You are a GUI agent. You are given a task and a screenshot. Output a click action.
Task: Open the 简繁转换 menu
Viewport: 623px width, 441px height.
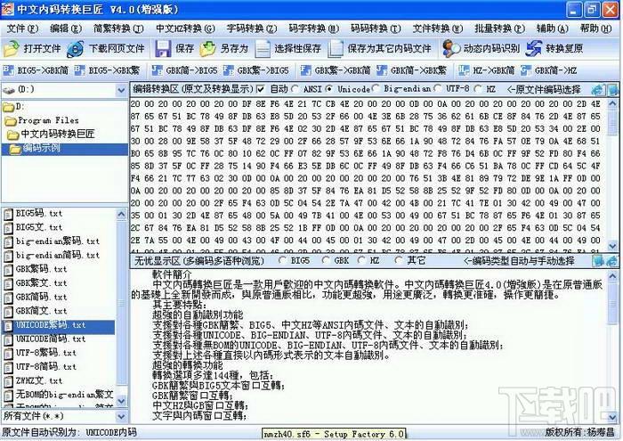(x=118, y=29)
